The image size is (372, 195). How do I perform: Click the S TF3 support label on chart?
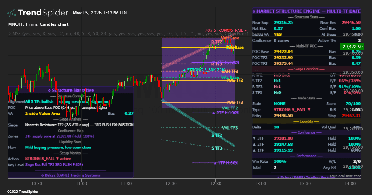[217, 148]
